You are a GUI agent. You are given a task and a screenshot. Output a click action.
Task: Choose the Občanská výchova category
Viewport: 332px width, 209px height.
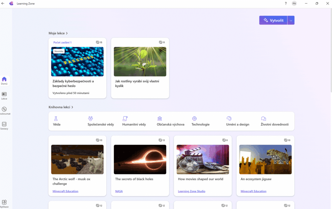click(x=171, y=121)
